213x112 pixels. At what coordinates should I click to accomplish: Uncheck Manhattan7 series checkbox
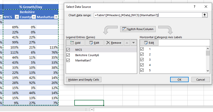point(68,60)
